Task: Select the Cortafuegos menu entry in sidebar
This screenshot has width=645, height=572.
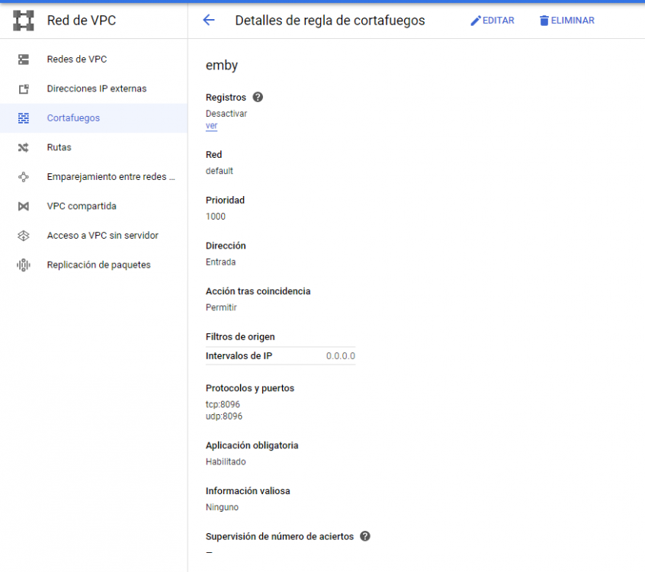Action: [x=74, y=118]
